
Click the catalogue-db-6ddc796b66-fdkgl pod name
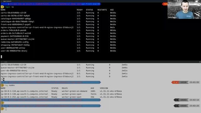point(18,22)
